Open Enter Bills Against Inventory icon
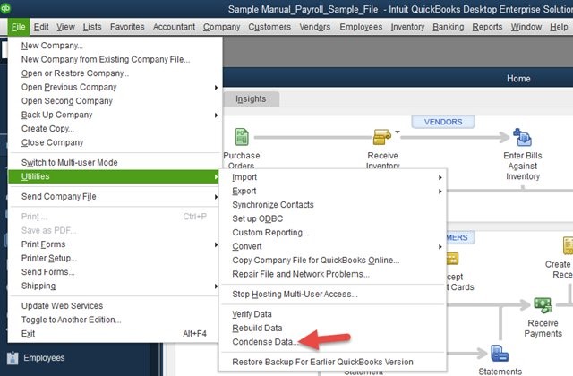Viewport: 573px width, 376px height. coord(522,137)
